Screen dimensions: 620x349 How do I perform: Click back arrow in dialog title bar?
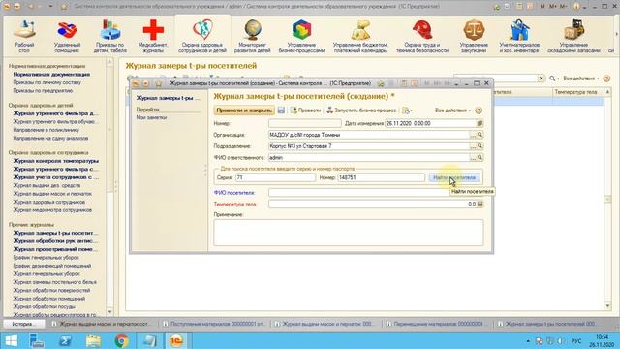coord(136,83)
